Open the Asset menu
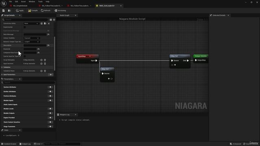This screenshot has height=146, width=260. pos(23,2)
